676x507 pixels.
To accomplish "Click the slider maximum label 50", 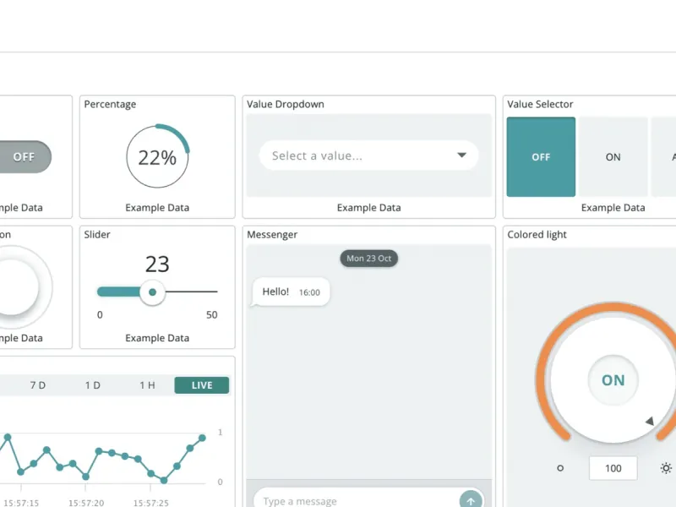I will [212, 314].
